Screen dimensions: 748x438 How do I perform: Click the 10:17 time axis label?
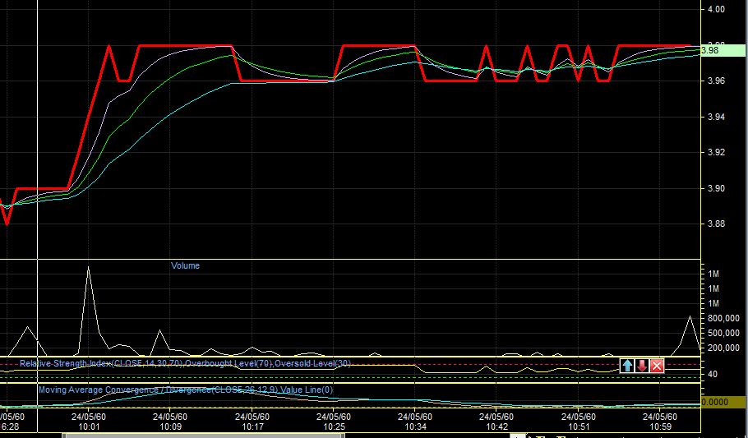(252, 426)
